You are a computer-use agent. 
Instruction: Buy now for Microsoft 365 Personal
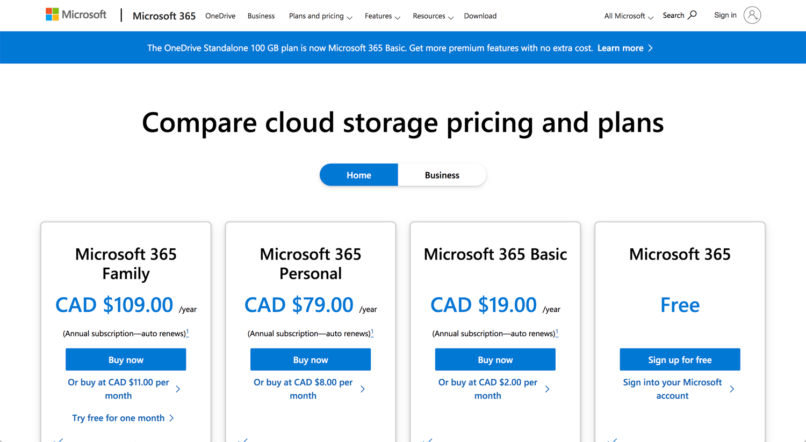311,359
